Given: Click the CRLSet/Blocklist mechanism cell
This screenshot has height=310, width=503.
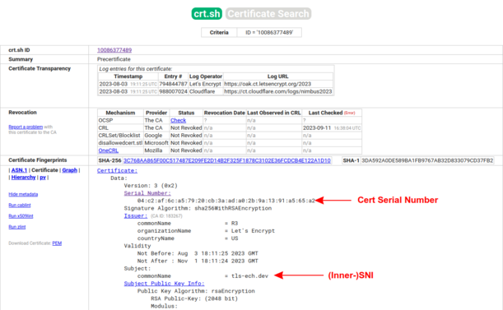Looking at the screenshot, I should pos(120,136).
